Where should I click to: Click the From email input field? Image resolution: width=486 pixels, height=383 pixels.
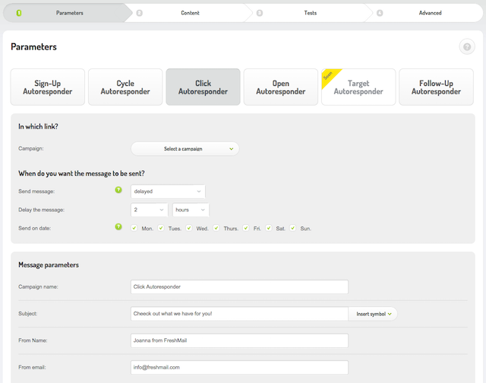239,368
